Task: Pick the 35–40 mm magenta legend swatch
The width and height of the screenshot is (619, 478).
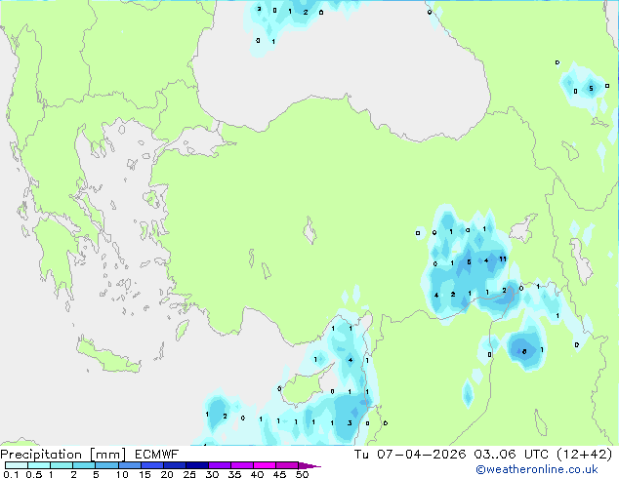Action: tap(241, 465)
